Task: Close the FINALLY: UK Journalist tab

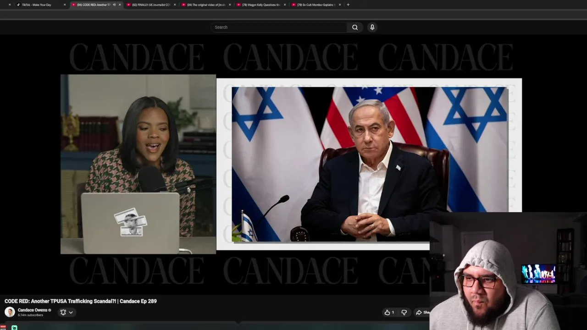Action: [175, 5]
